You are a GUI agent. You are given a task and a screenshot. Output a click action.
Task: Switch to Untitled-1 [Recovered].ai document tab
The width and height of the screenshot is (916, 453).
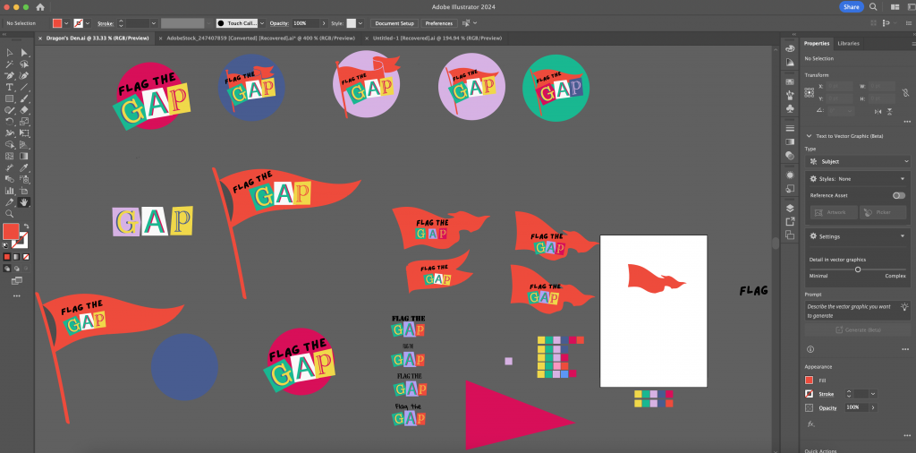437,38
